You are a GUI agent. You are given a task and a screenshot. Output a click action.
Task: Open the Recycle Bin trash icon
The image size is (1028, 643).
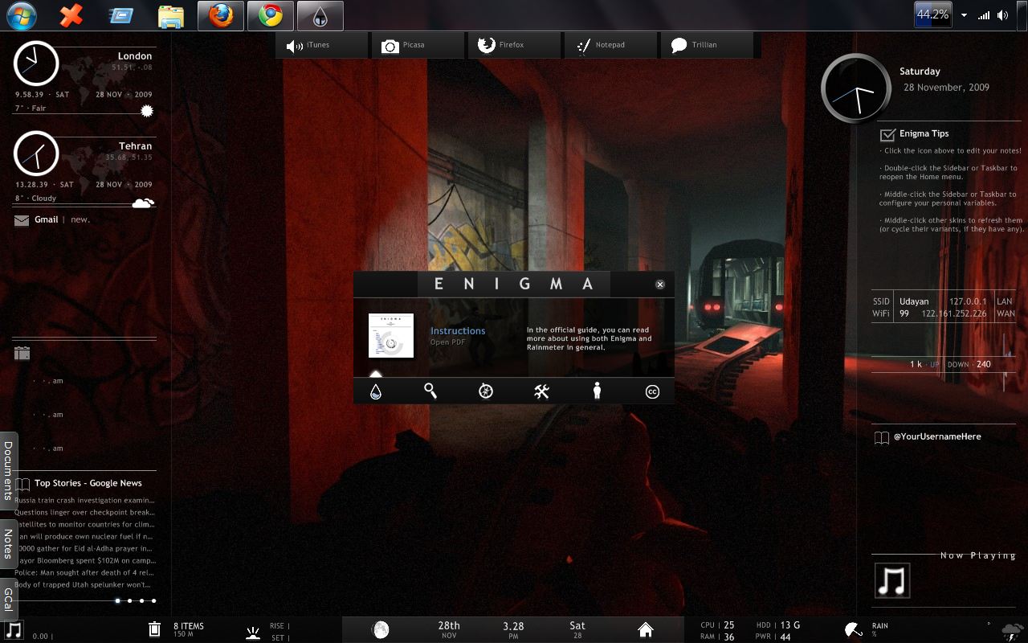(x=154, y=629)
